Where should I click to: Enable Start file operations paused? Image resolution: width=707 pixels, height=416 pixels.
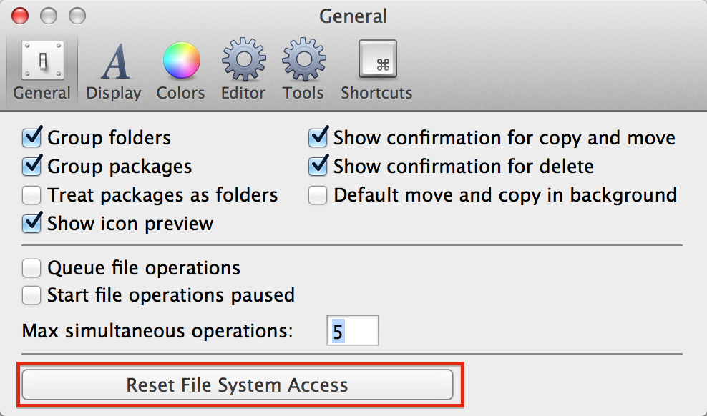(31, 294)
